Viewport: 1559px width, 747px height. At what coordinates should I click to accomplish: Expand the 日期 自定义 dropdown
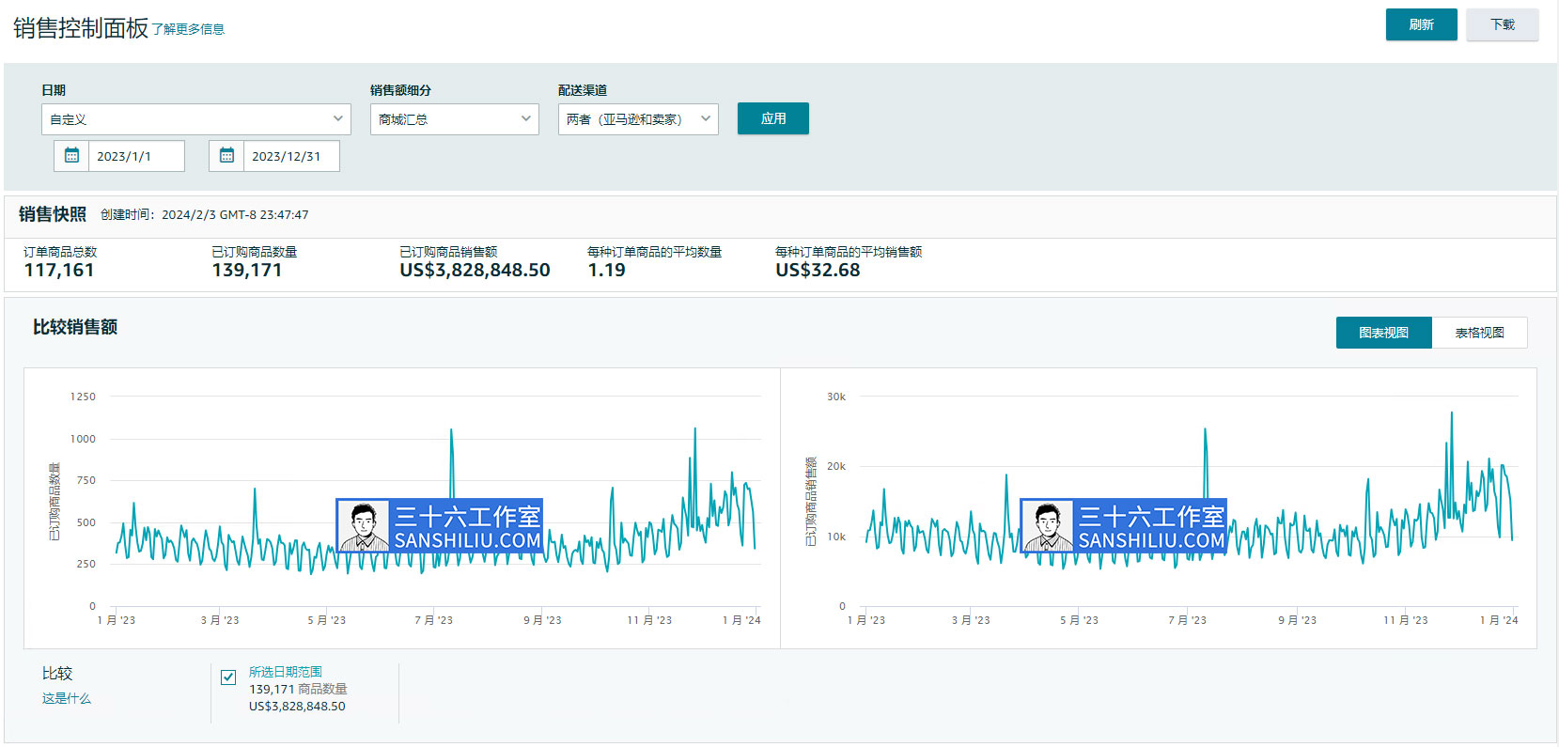196,119
